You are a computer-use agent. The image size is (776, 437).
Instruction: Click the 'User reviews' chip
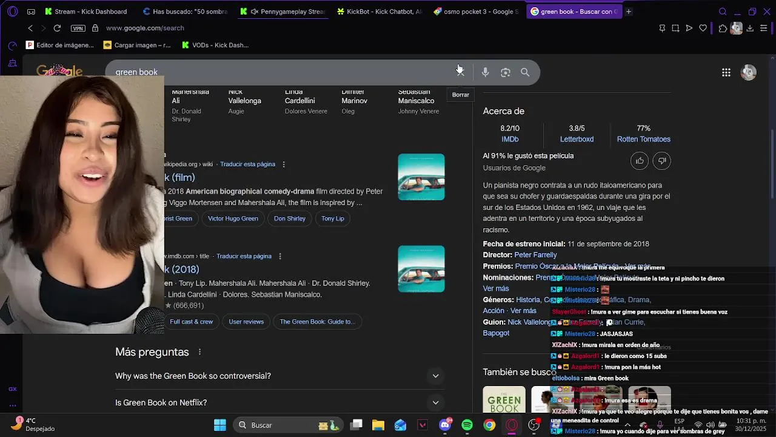246,322
